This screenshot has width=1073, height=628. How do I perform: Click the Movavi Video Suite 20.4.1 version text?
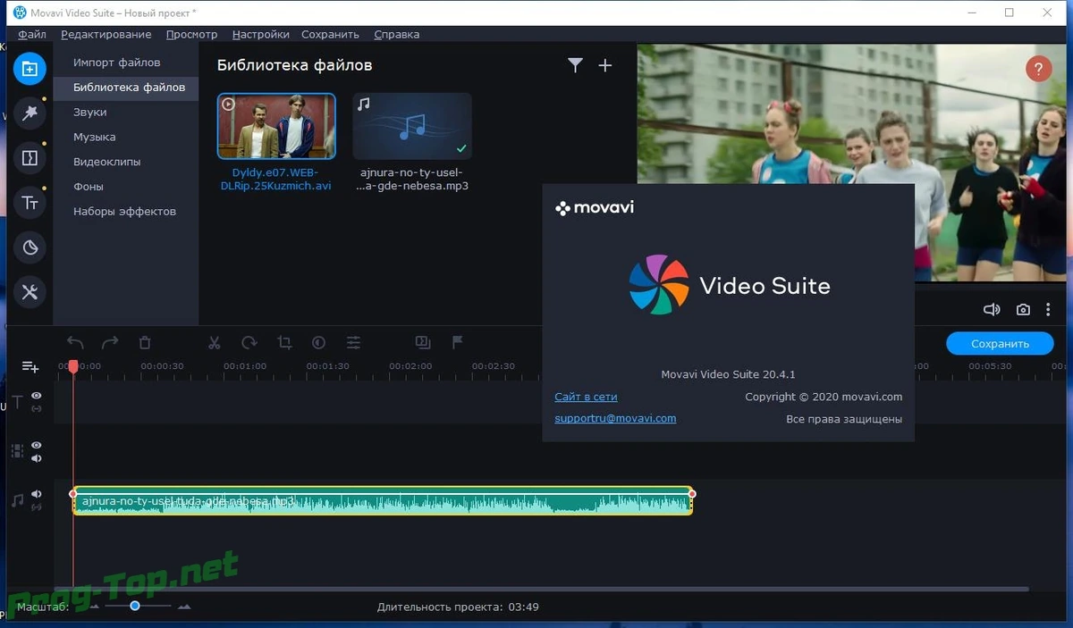pos(728,374)
